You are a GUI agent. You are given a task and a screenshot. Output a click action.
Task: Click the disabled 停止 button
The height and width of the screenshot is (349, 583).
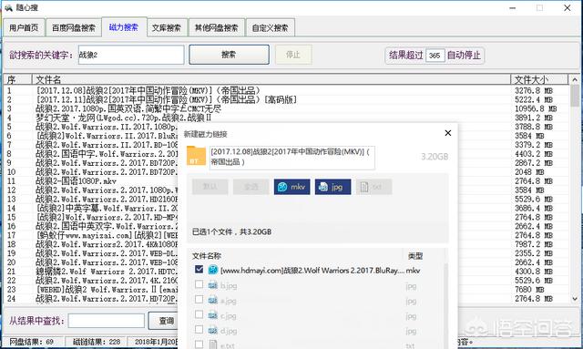click(293, 55)
